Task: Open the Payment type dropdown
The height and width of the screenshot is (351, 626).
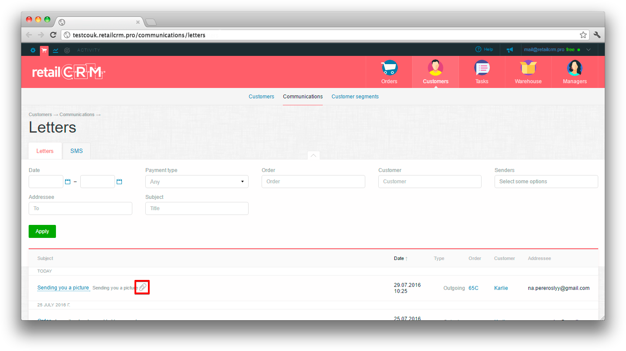Action: 197,182
